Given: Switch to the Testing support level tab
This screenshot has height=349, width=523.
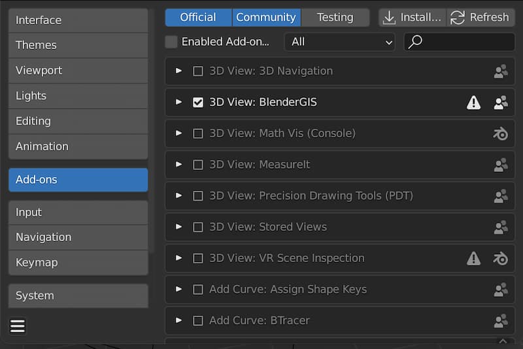Looking at the screenshot, I should click(335, 18).
